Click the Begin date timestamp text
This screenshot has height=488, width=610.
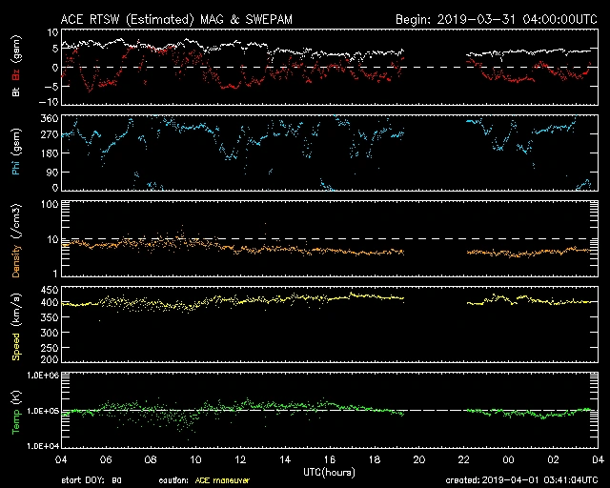pyautogui.click(x=496, y=20)
